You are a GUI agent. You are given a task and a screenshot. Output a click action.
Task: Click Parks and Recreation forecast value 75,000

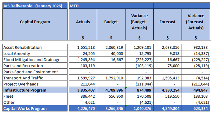pos(167,66)
